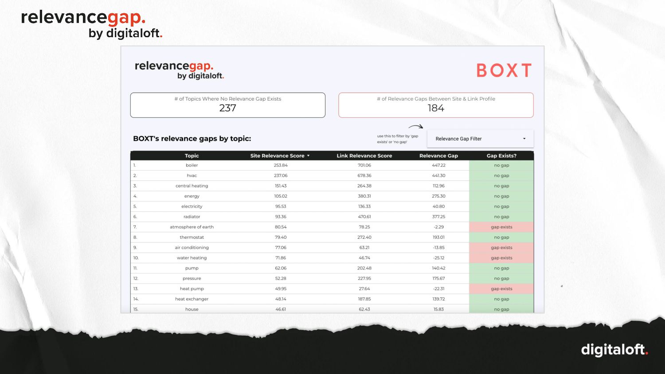This screenshot has height=374, width=665.
Task: Select the 'air conditioning' topic cell
Action: (x=192, y=248)
